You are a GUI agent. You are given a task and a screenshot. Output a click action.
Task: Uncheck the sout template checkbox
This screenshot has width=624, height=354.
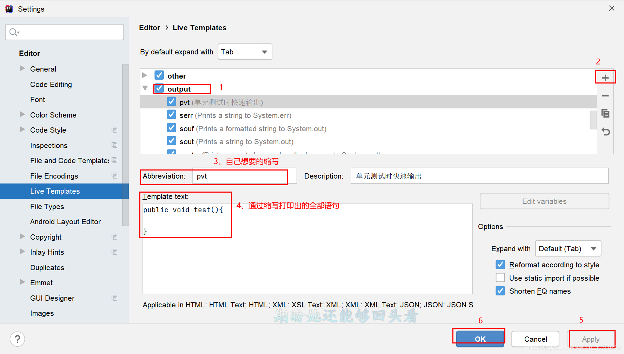pos(172,141)
